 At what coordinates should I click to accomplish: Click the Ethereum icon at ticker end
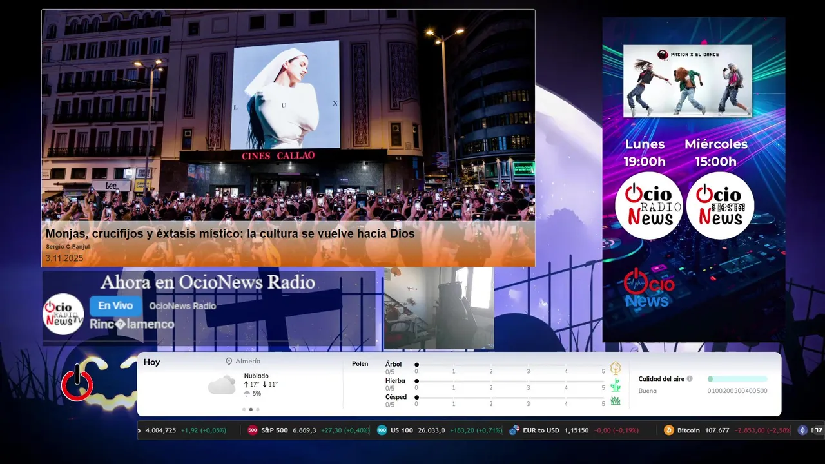802,430
